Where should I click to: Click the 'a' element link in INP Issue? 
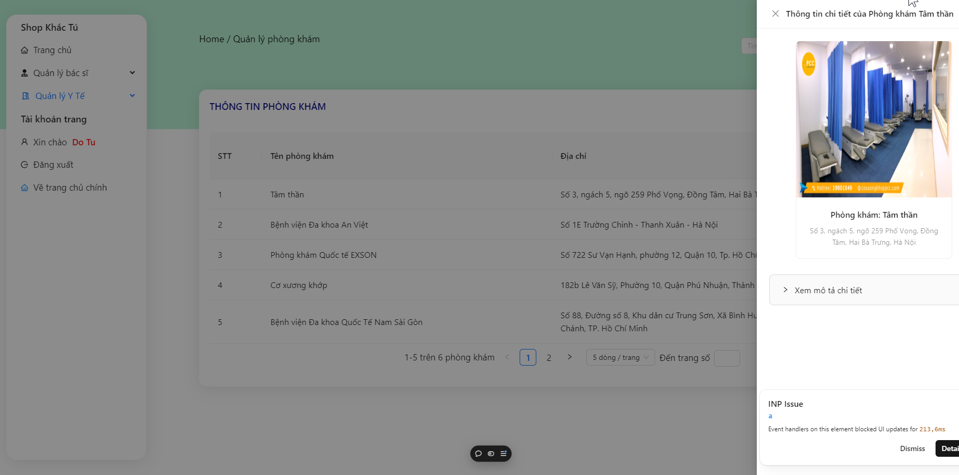770,416
